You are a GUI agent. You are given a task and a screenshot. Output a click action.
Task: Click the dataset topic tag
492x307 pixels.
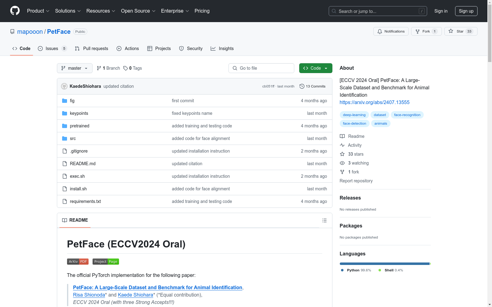[x=380, y=115]
